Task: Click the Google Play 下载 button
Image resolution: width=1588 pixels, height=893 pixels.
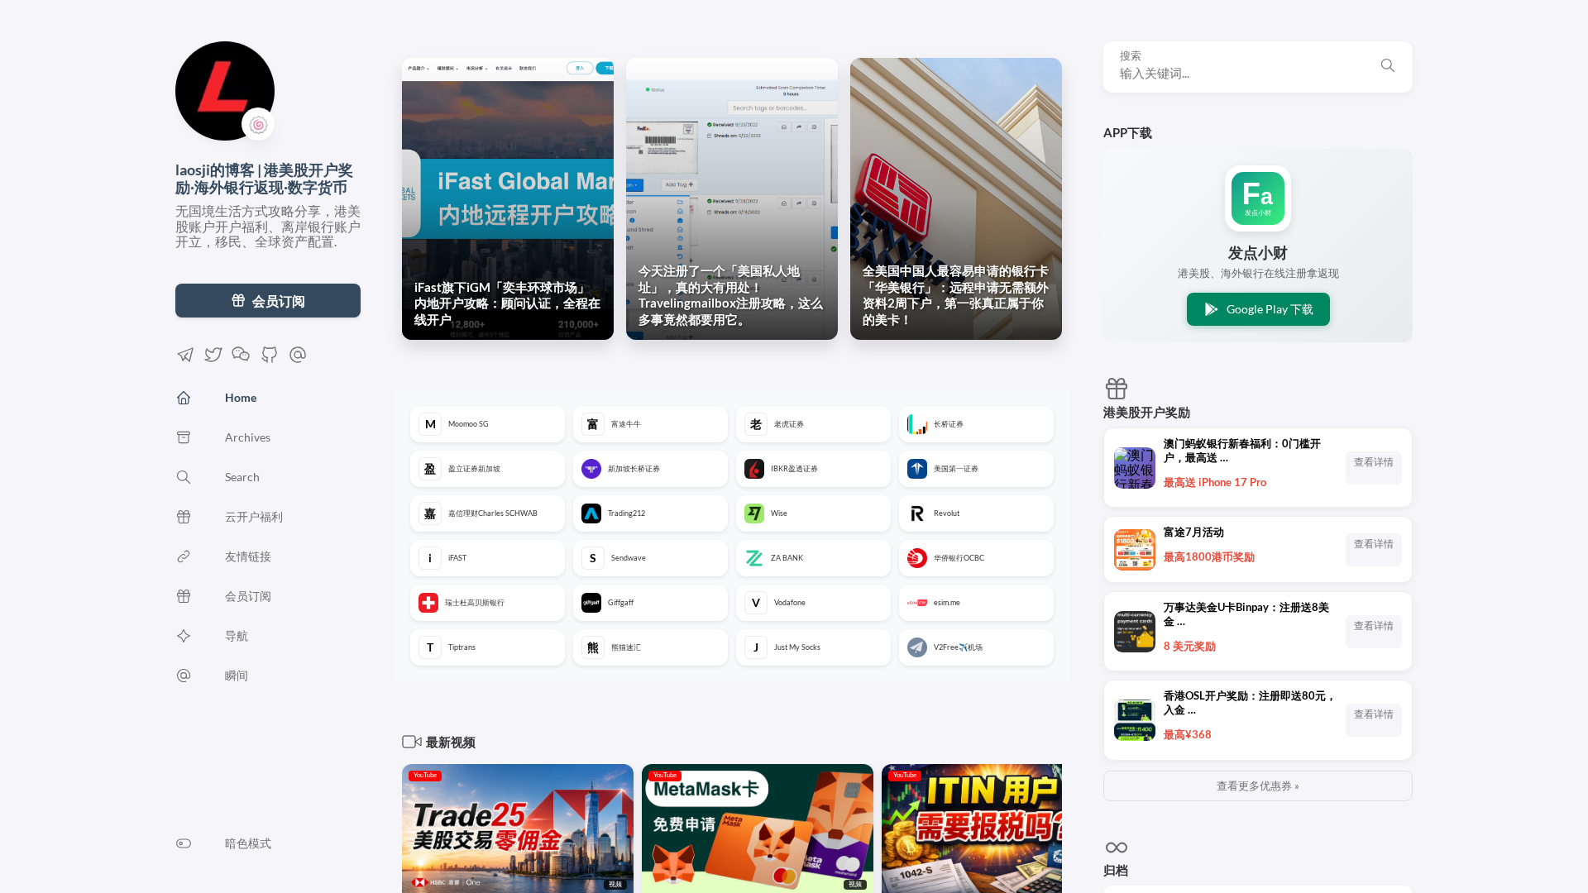Action: 1258,309
